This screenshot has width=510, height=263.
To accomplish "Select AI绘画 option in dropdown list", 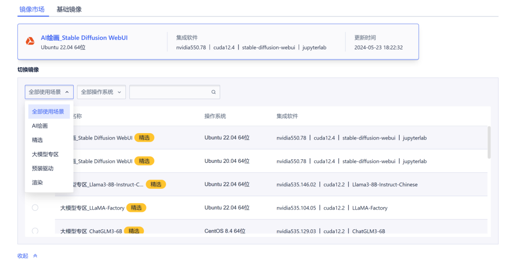I will (x=49, y=126).
